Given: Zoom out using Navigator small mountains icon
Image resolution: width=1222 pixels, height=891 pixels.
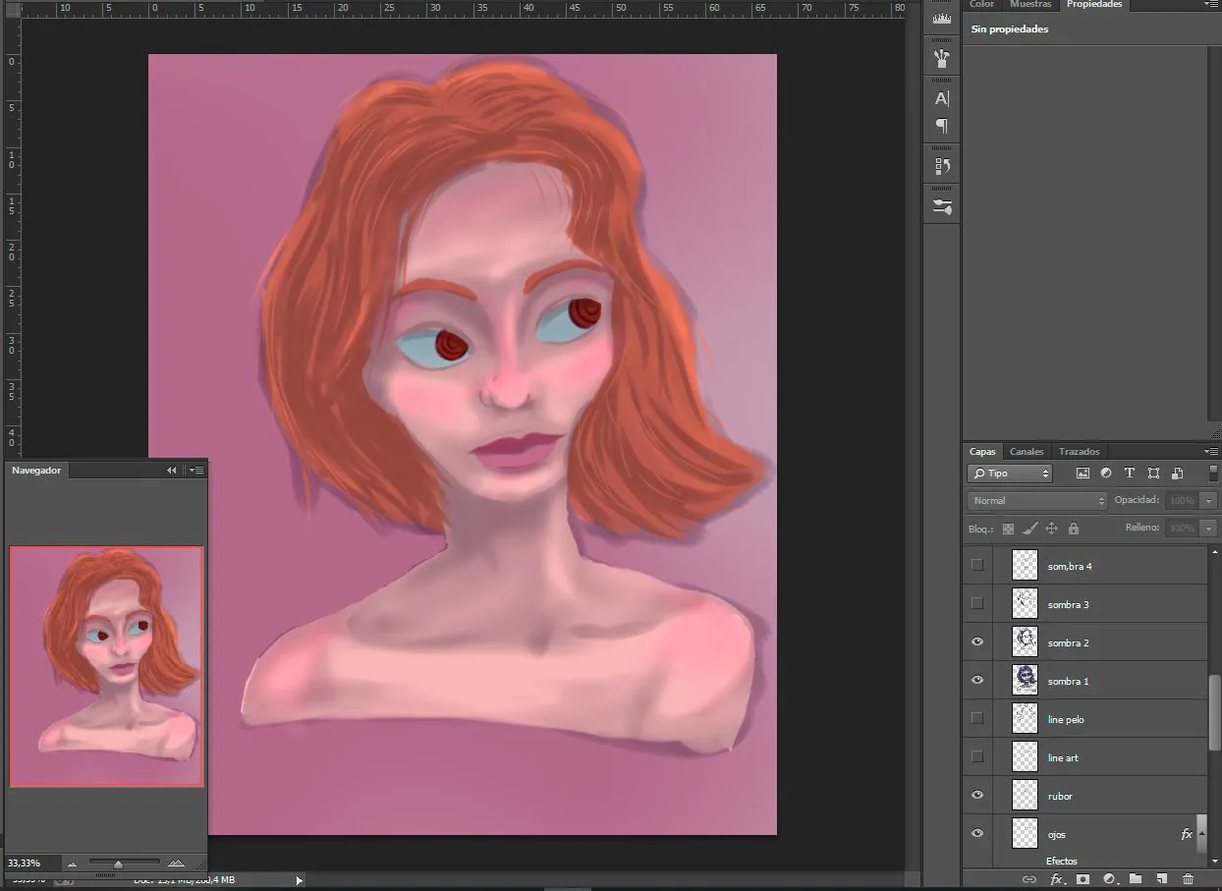Looking at the screenshot, I should pyautogui.click(x=72, y=864).
